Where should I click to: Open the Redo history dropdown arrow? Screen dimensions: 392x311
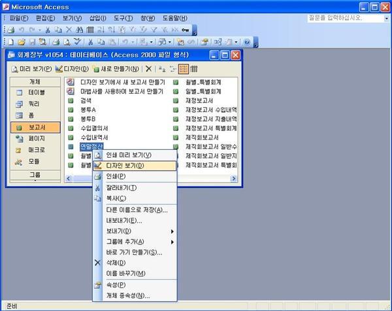[39, 30]
